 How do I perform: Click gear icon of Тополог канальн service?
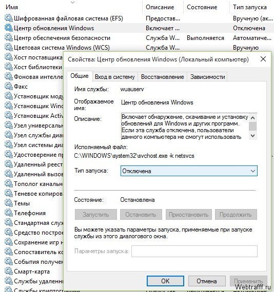[8, 183]
